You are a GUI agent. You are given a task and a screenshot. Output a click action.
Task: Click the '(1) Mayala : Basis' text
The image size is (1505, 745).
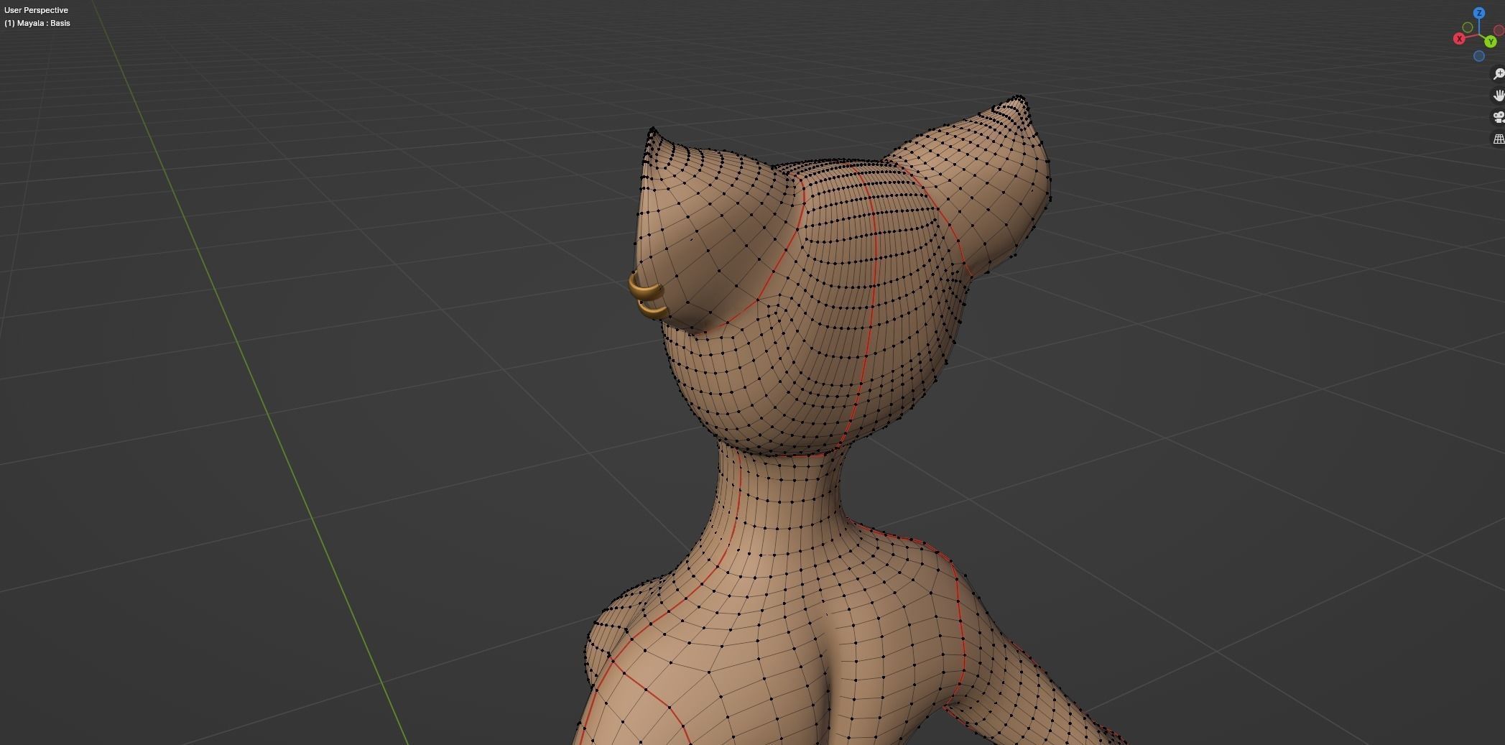tap(37, 23)
